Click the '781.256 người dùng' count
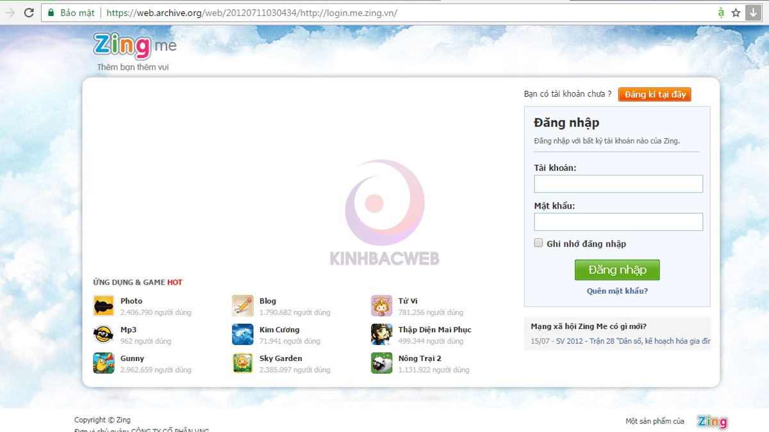 431,312
